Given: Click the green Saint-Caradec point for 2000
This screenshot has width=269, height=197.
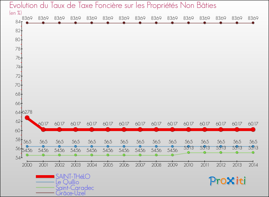Looking at the screenshot, I should pos(27,155).
